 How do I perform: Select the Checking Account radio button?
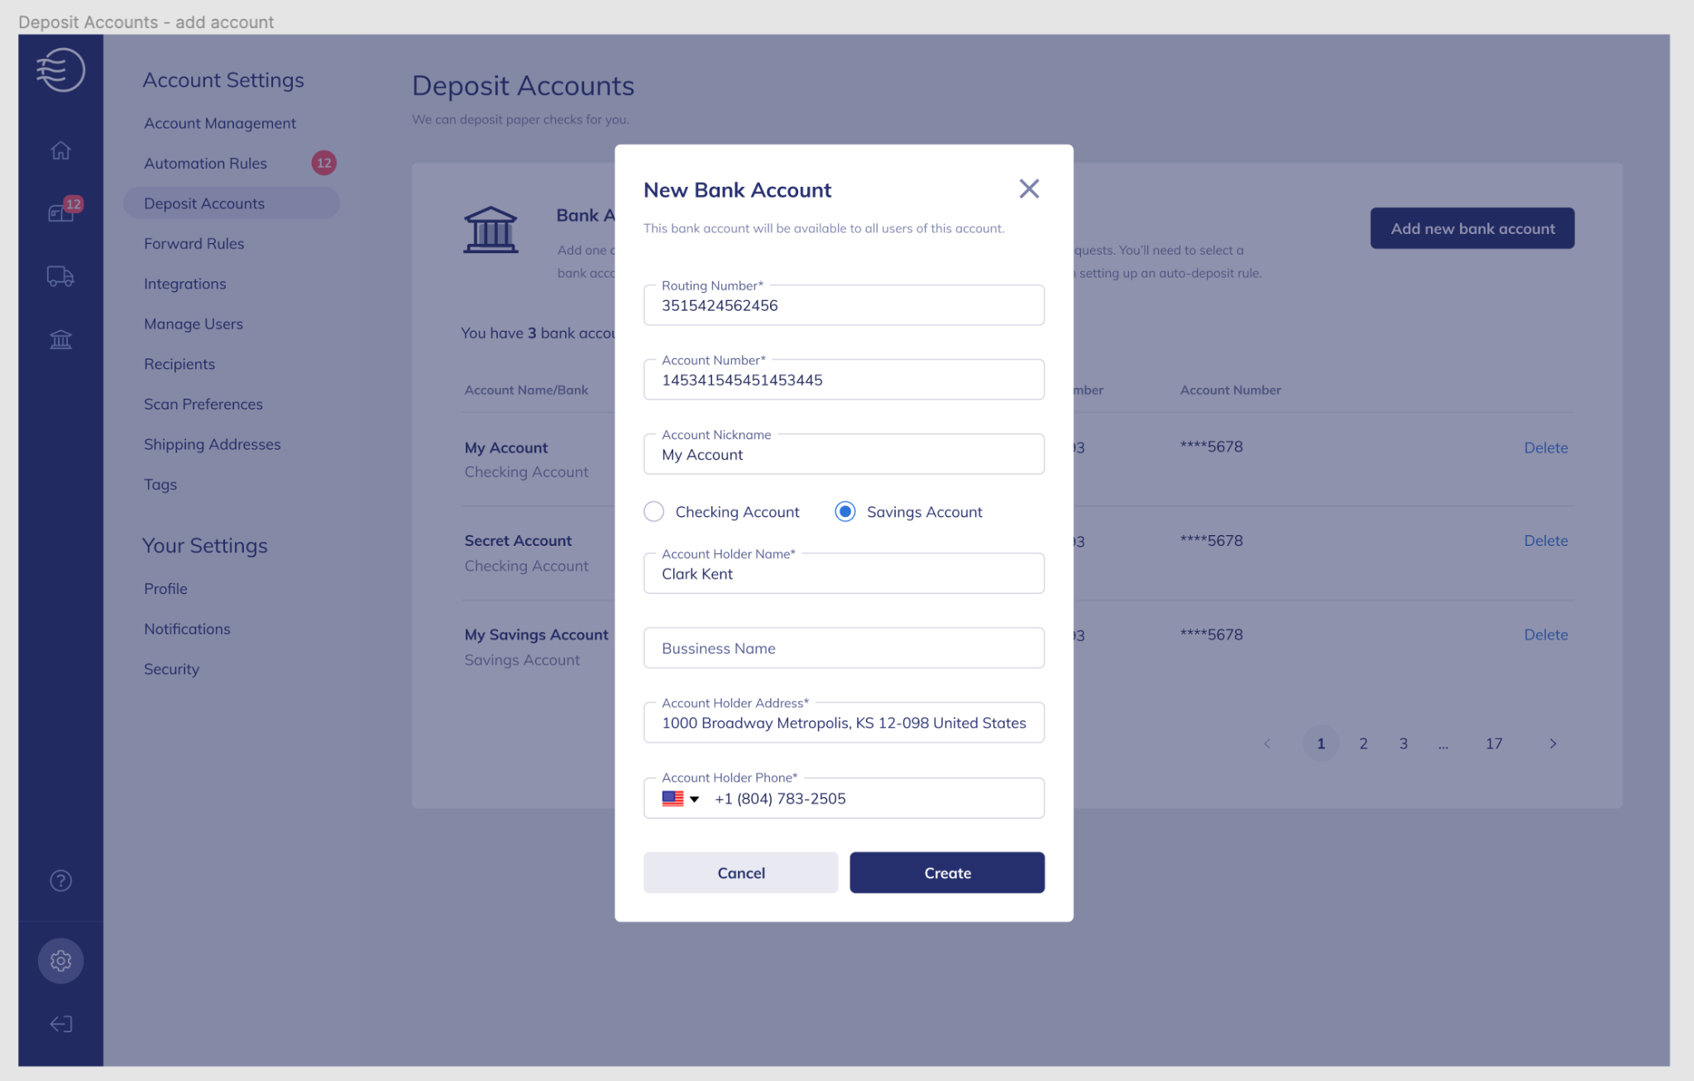click(653, 512)
